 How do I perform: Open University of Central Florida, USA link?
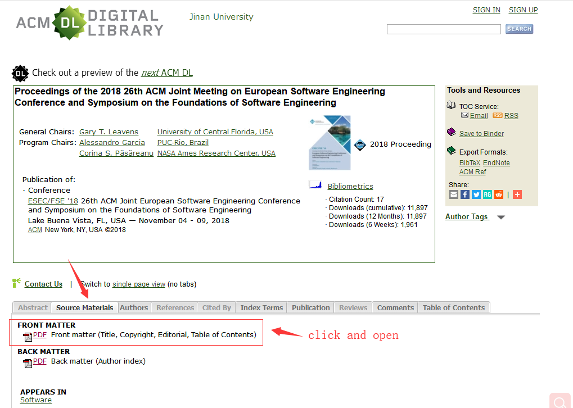click(x=215, y=132)
